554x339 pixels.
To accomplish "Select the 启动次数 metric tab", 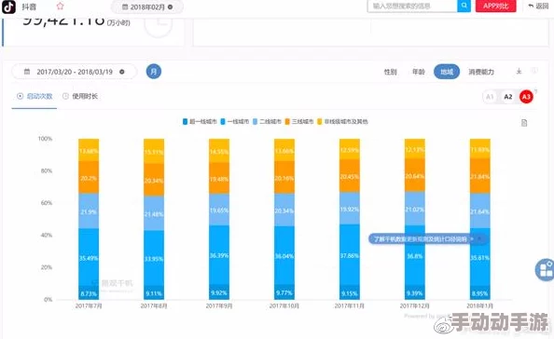I will [35, 96].
